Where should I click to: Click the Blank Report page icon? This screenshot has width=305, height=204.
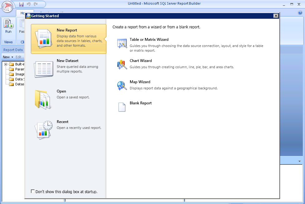(x=122, y=107)
